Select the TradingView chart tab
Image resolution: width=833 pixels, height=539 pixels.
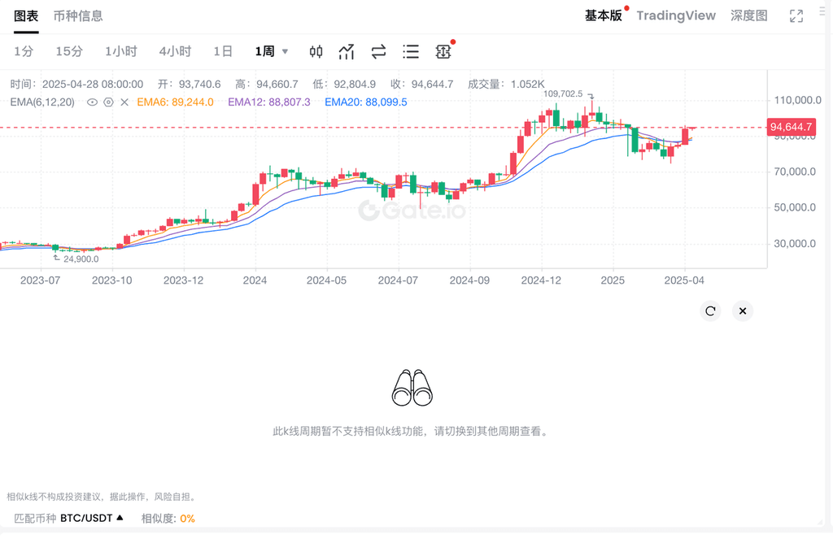click(x=675, y=15)
